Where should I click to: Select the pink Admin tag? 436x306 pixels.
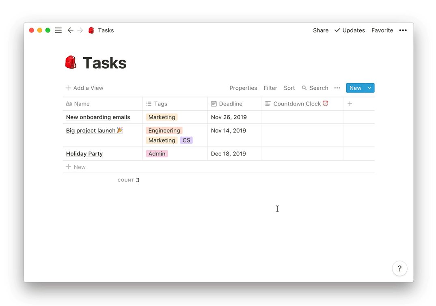click(x=157, y=153)
